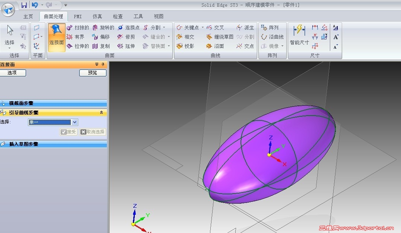
Task: Expand the 镜像 mirror dropdown arrow
Action: point(282,46)
